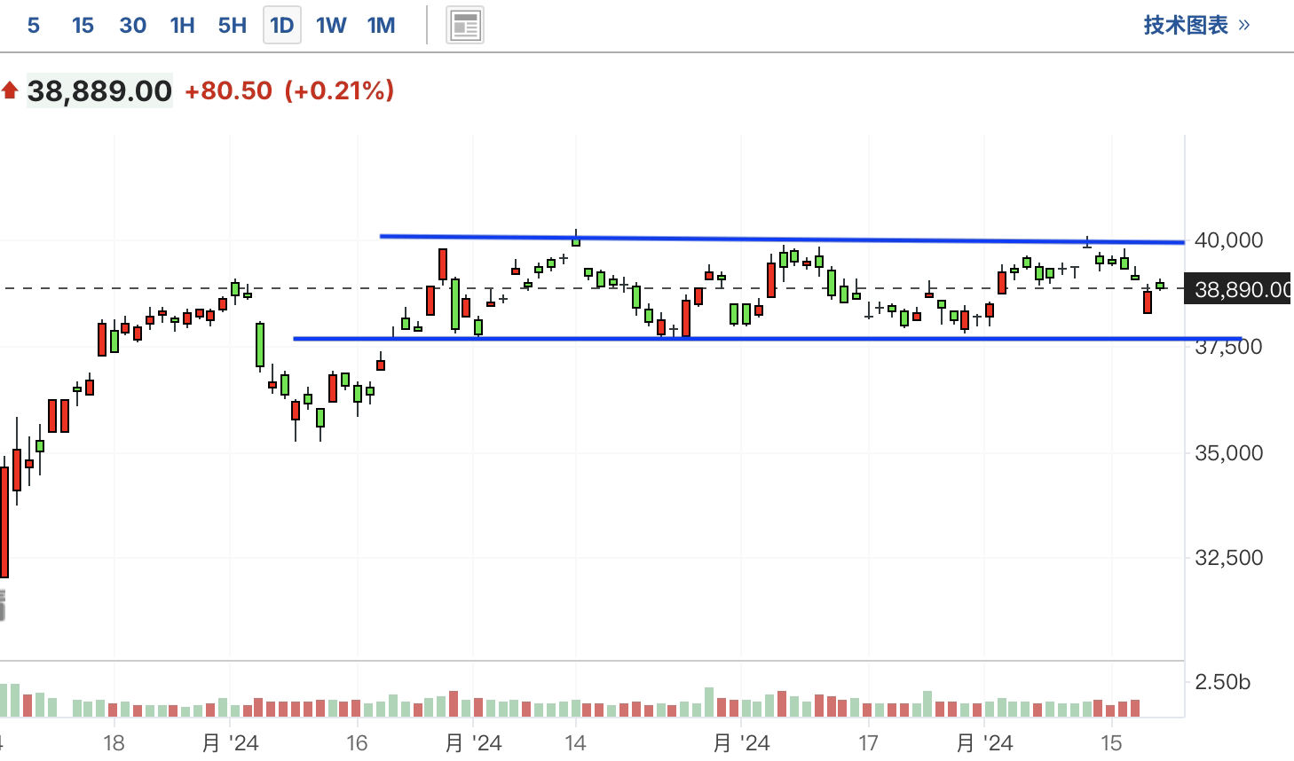Viewport: 1294px width, 761px height.
Task: Select the 5-minute timeframe
Action: [x=34, y=25]
